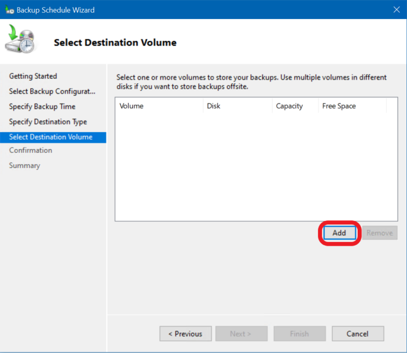Go back with the Previous button

click(185, 333)
